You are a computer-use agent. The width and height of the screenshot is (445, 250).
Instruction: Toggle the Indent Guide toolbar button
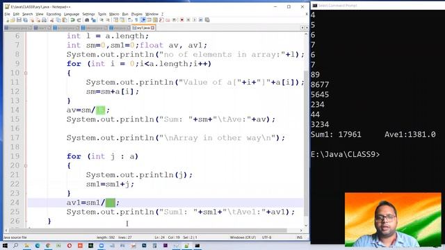[x=143, y=20]
